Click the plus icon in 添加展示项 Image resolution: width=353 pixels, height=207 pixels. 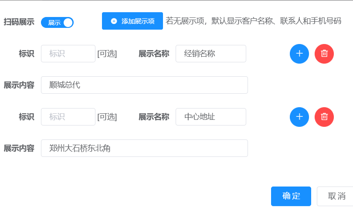114,21
